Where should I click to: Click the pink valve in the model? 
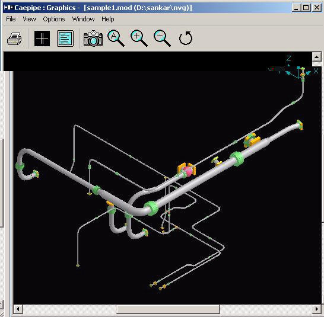[x=188, y=171]
